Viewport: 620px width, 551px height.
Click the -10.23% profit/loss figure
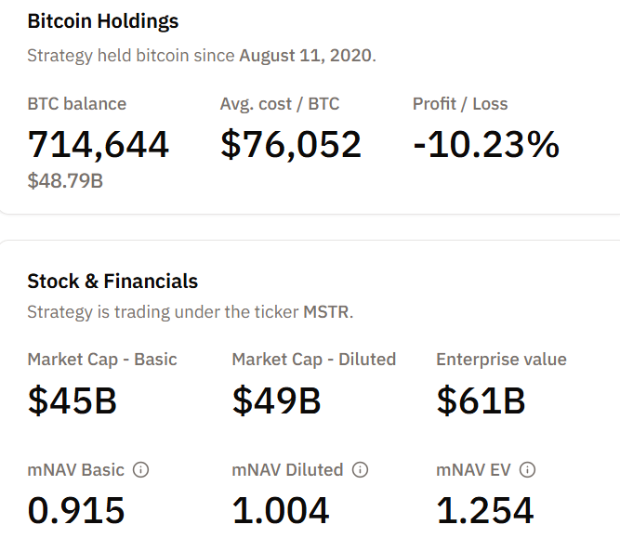[x=486, y=144]
